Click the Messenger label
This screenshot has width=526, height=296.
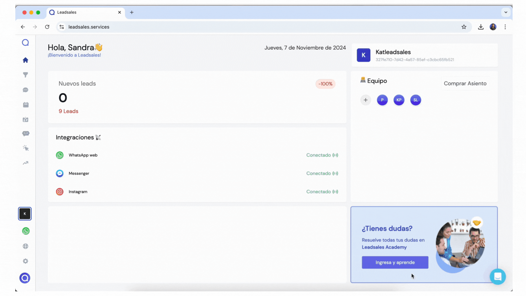(79, 173)
